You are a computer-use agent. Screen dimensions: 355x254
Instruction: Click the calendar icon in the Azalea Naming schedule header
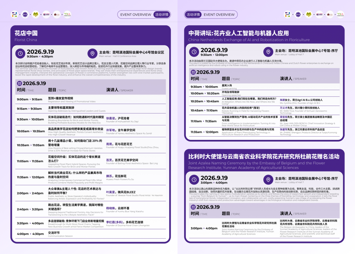coord(193,207)
